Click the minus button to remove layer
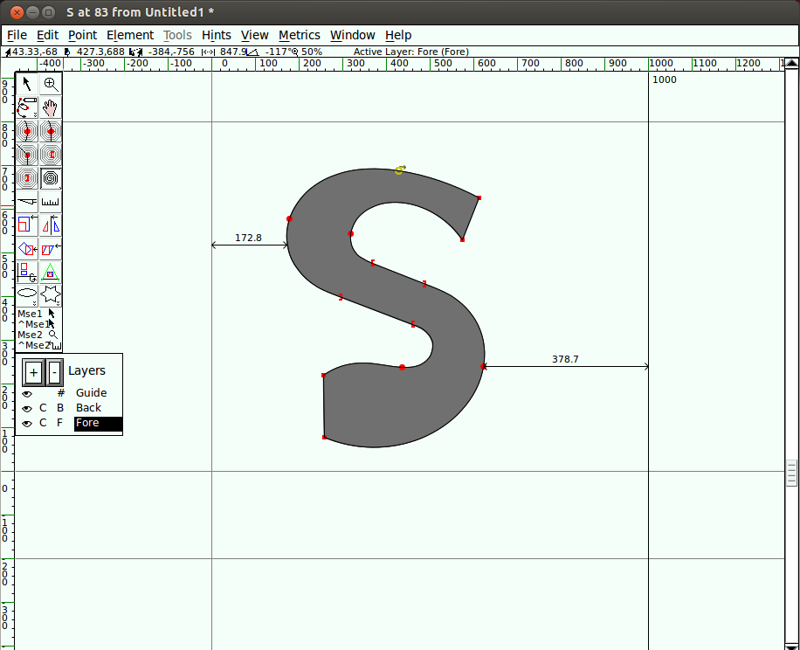800x650 pixels. click(54, 372)
